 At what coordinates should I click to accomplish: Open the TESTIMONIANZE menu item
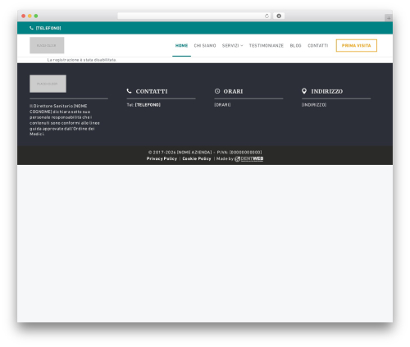click(x=266, y=46)
